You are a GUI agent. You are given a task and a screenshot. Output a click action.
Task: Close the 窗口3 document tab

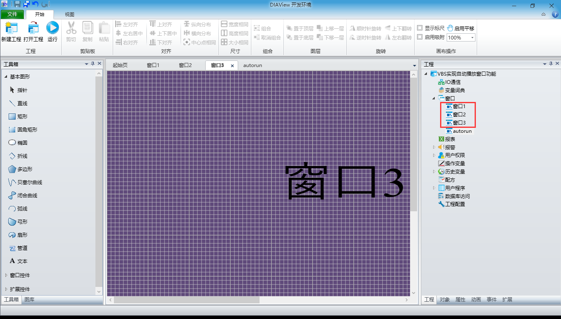(232, 66)
